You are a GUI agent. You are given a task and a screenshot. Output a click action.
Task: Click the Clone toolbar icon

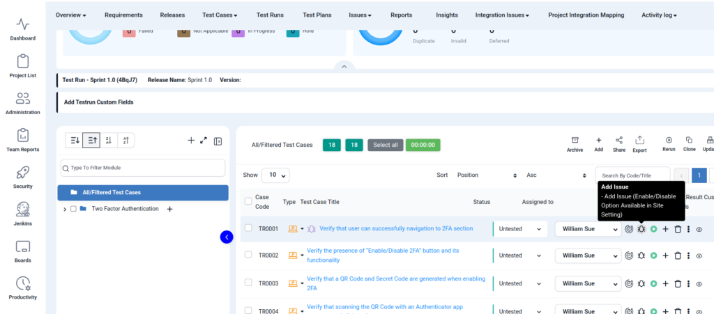690,145
